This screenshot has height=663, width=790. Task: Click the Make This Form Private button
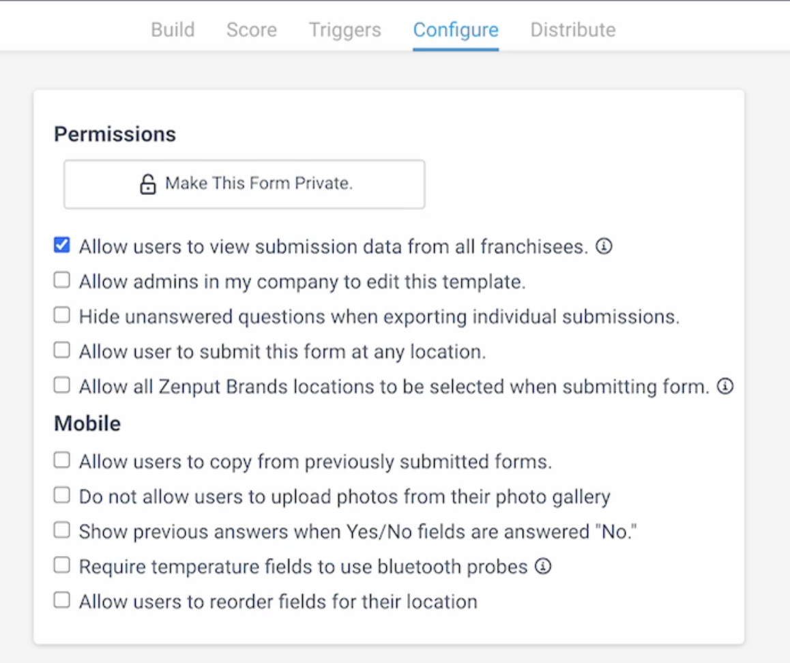pos(244,183)
